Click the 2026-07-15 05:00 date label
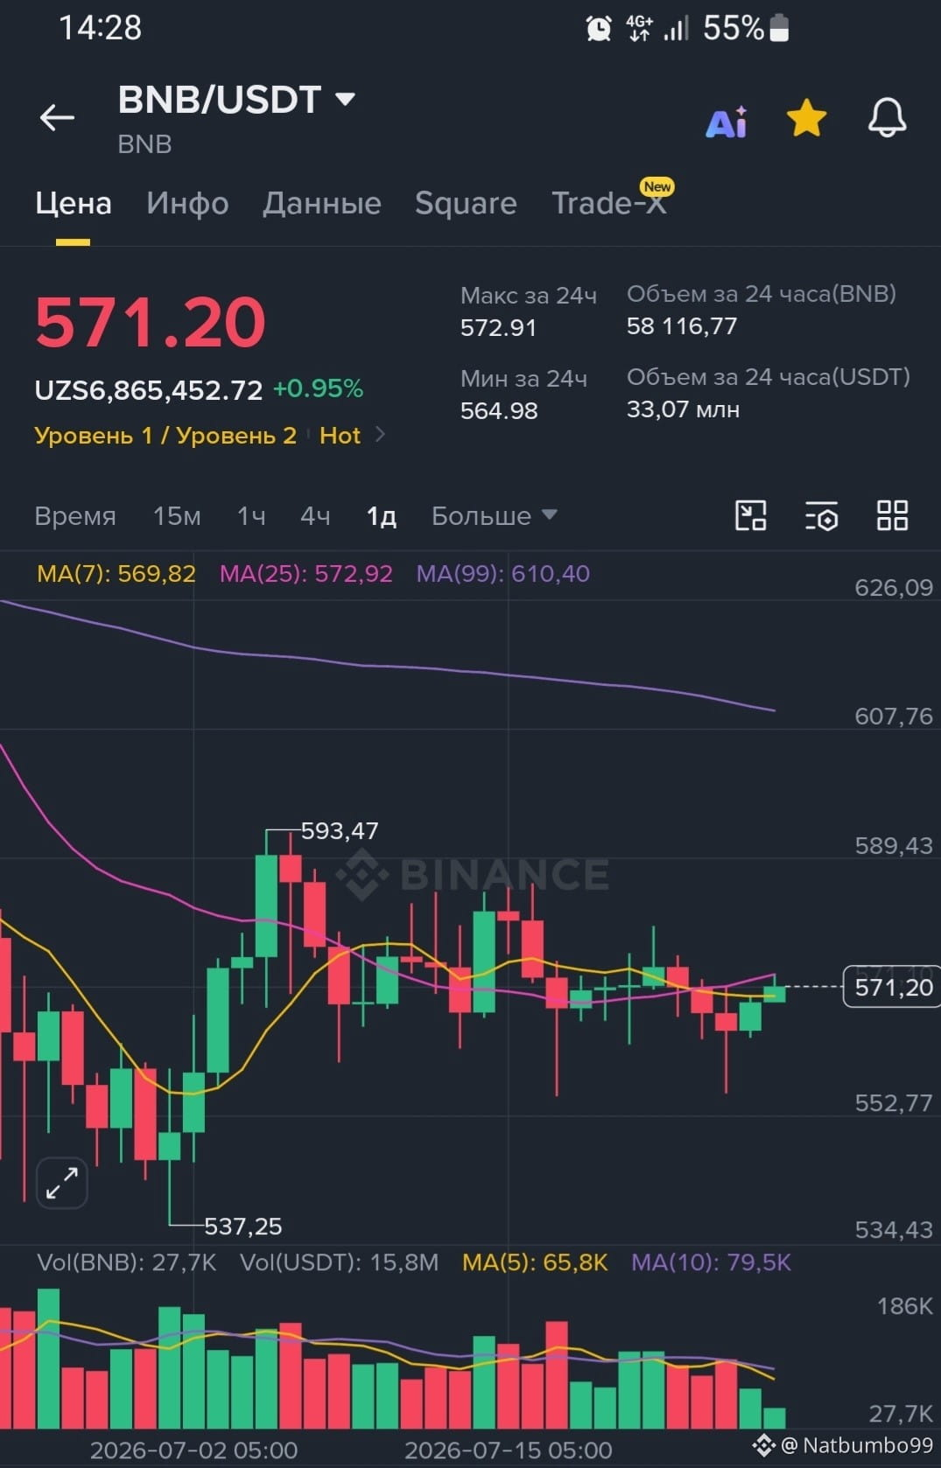 pyautogui.click(x=508, y=1451)
